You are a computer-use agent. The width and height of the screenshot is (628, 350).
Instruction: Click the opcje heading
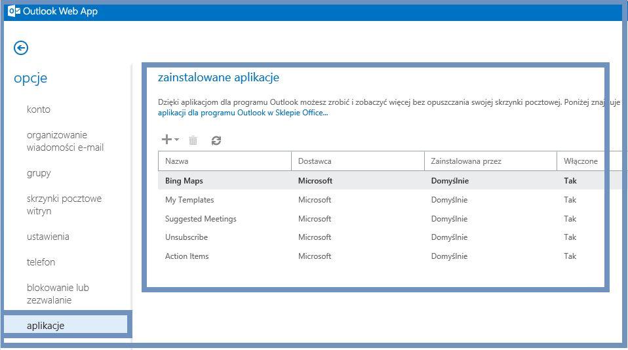click(30, 78)
